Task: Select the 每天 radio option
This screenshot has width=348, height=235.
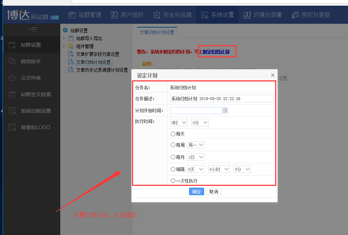Action: [x=173, y=134]
